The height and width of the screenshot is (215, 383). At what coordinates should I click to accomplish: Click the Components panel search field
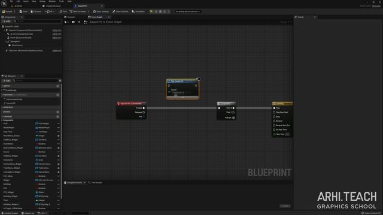pos(37,21)
